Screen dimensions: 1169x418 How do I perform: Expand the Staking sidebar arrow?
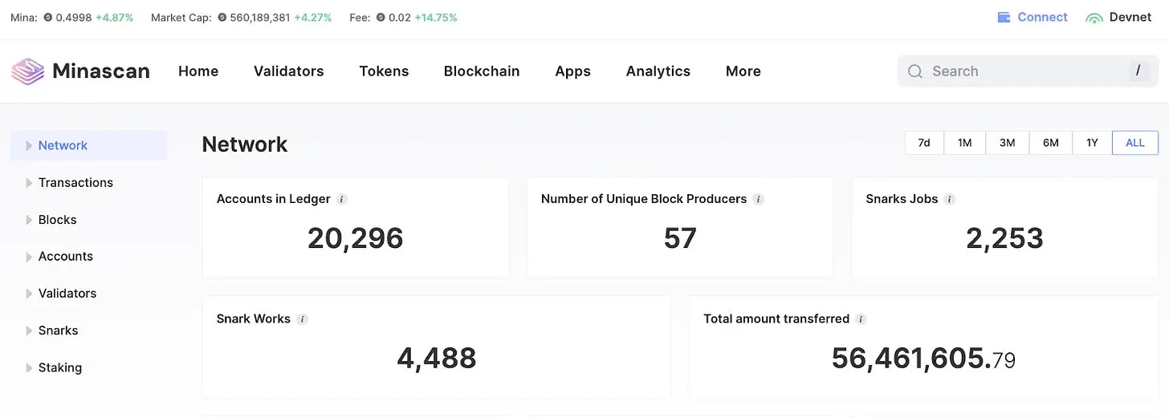[29, 367]
